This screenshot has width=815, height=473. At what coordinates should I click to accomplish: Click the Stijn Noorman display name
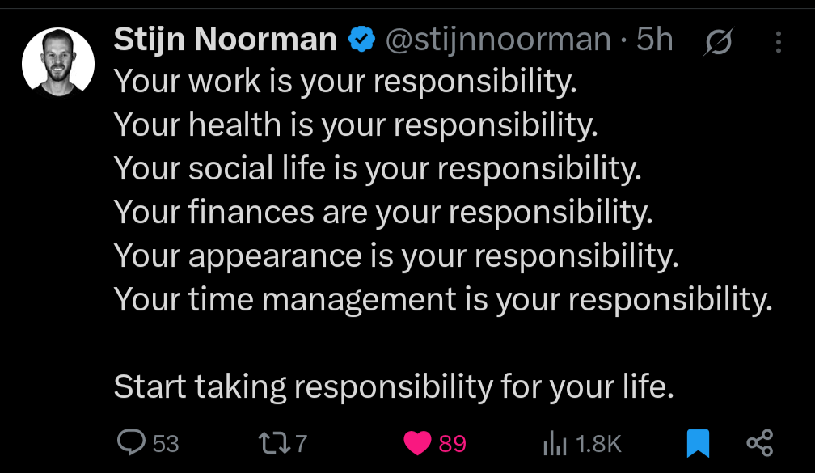click(x=226, y=40)
